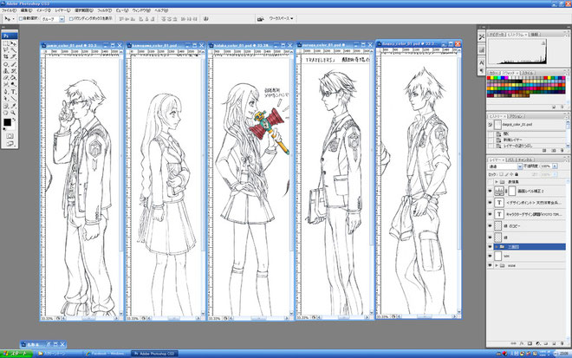
Task: Change screen mode from the toolbox
Action: click(10, 145)
